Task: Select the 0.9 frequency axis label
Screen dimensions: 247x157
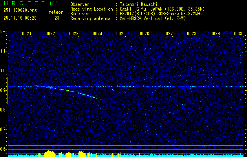Action: tap(4, 90)
